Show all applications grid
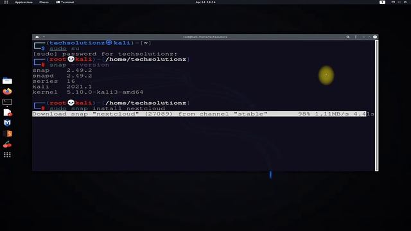 7,155
